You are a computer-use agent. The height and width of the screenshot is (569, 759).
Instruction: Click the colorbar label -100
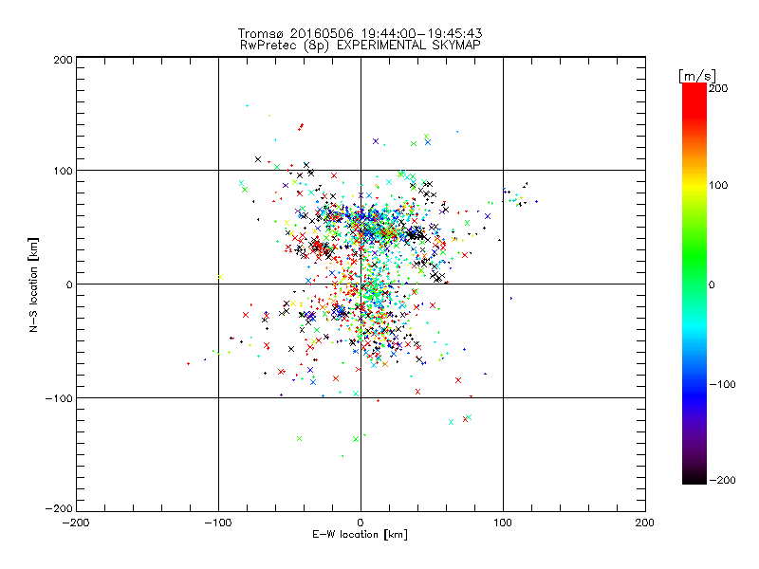click(722, 385)
